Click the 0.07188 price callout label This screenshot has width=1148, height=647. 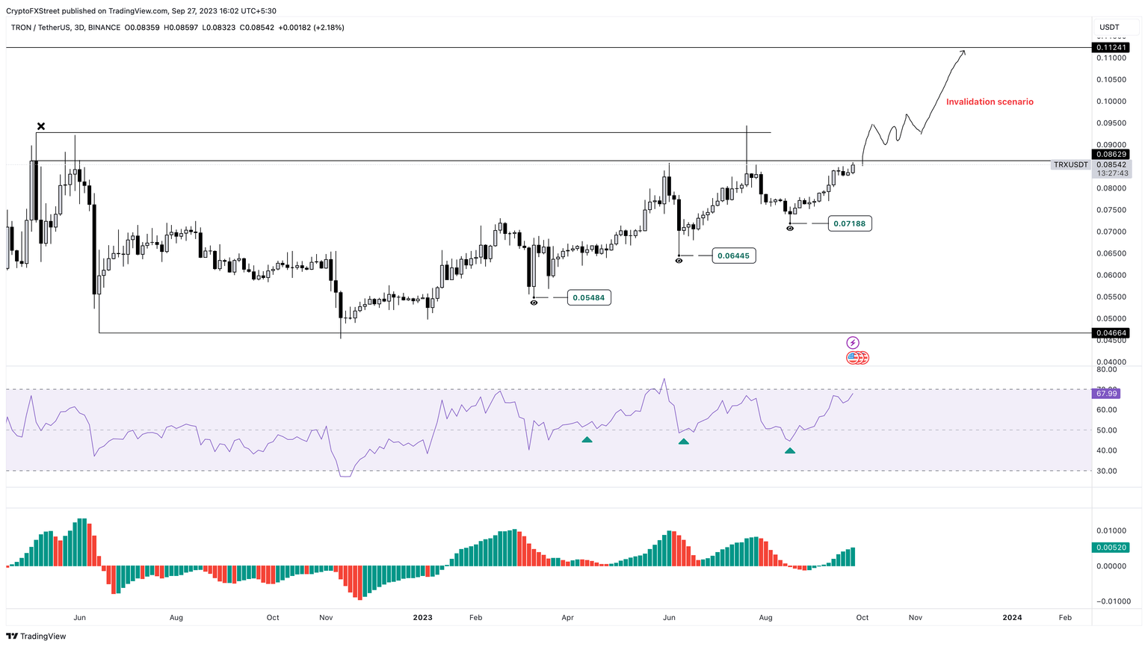click(x=850, y=223)
